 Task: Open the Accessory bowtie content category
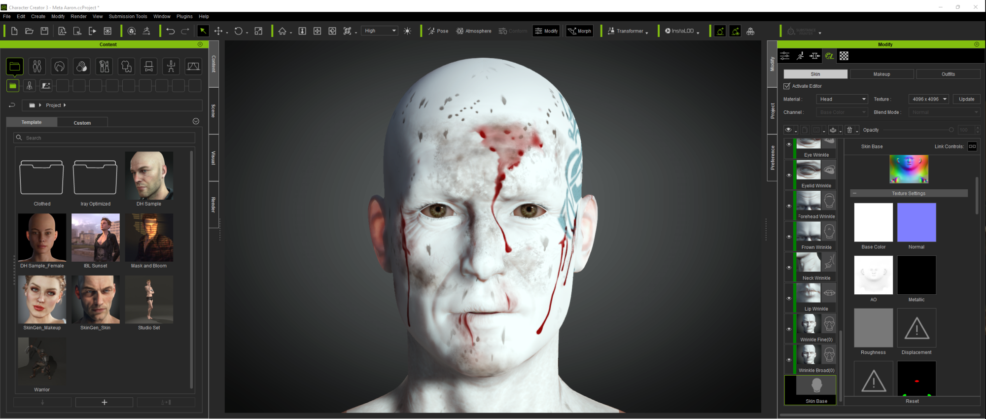[148, 66]
